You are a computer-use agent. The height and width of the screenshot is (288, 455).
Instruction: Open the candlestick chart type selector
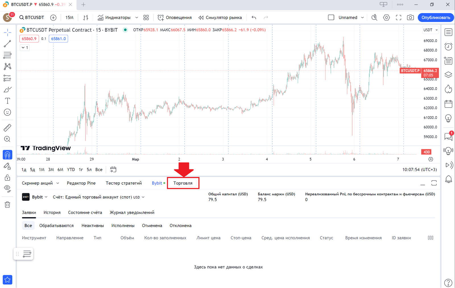coord(86,18)
